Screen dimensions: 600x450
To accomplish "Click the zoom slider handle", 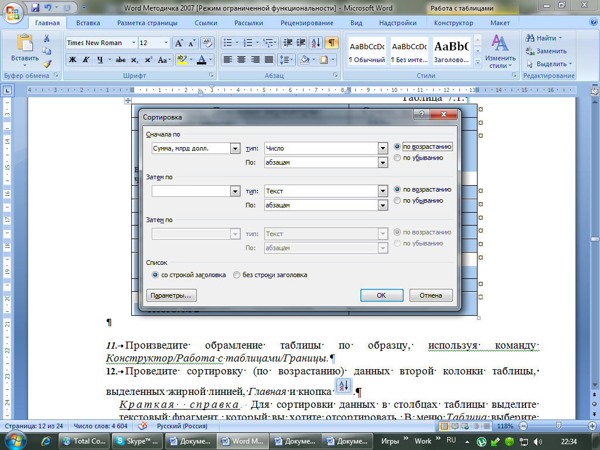I will pos(558,425).
